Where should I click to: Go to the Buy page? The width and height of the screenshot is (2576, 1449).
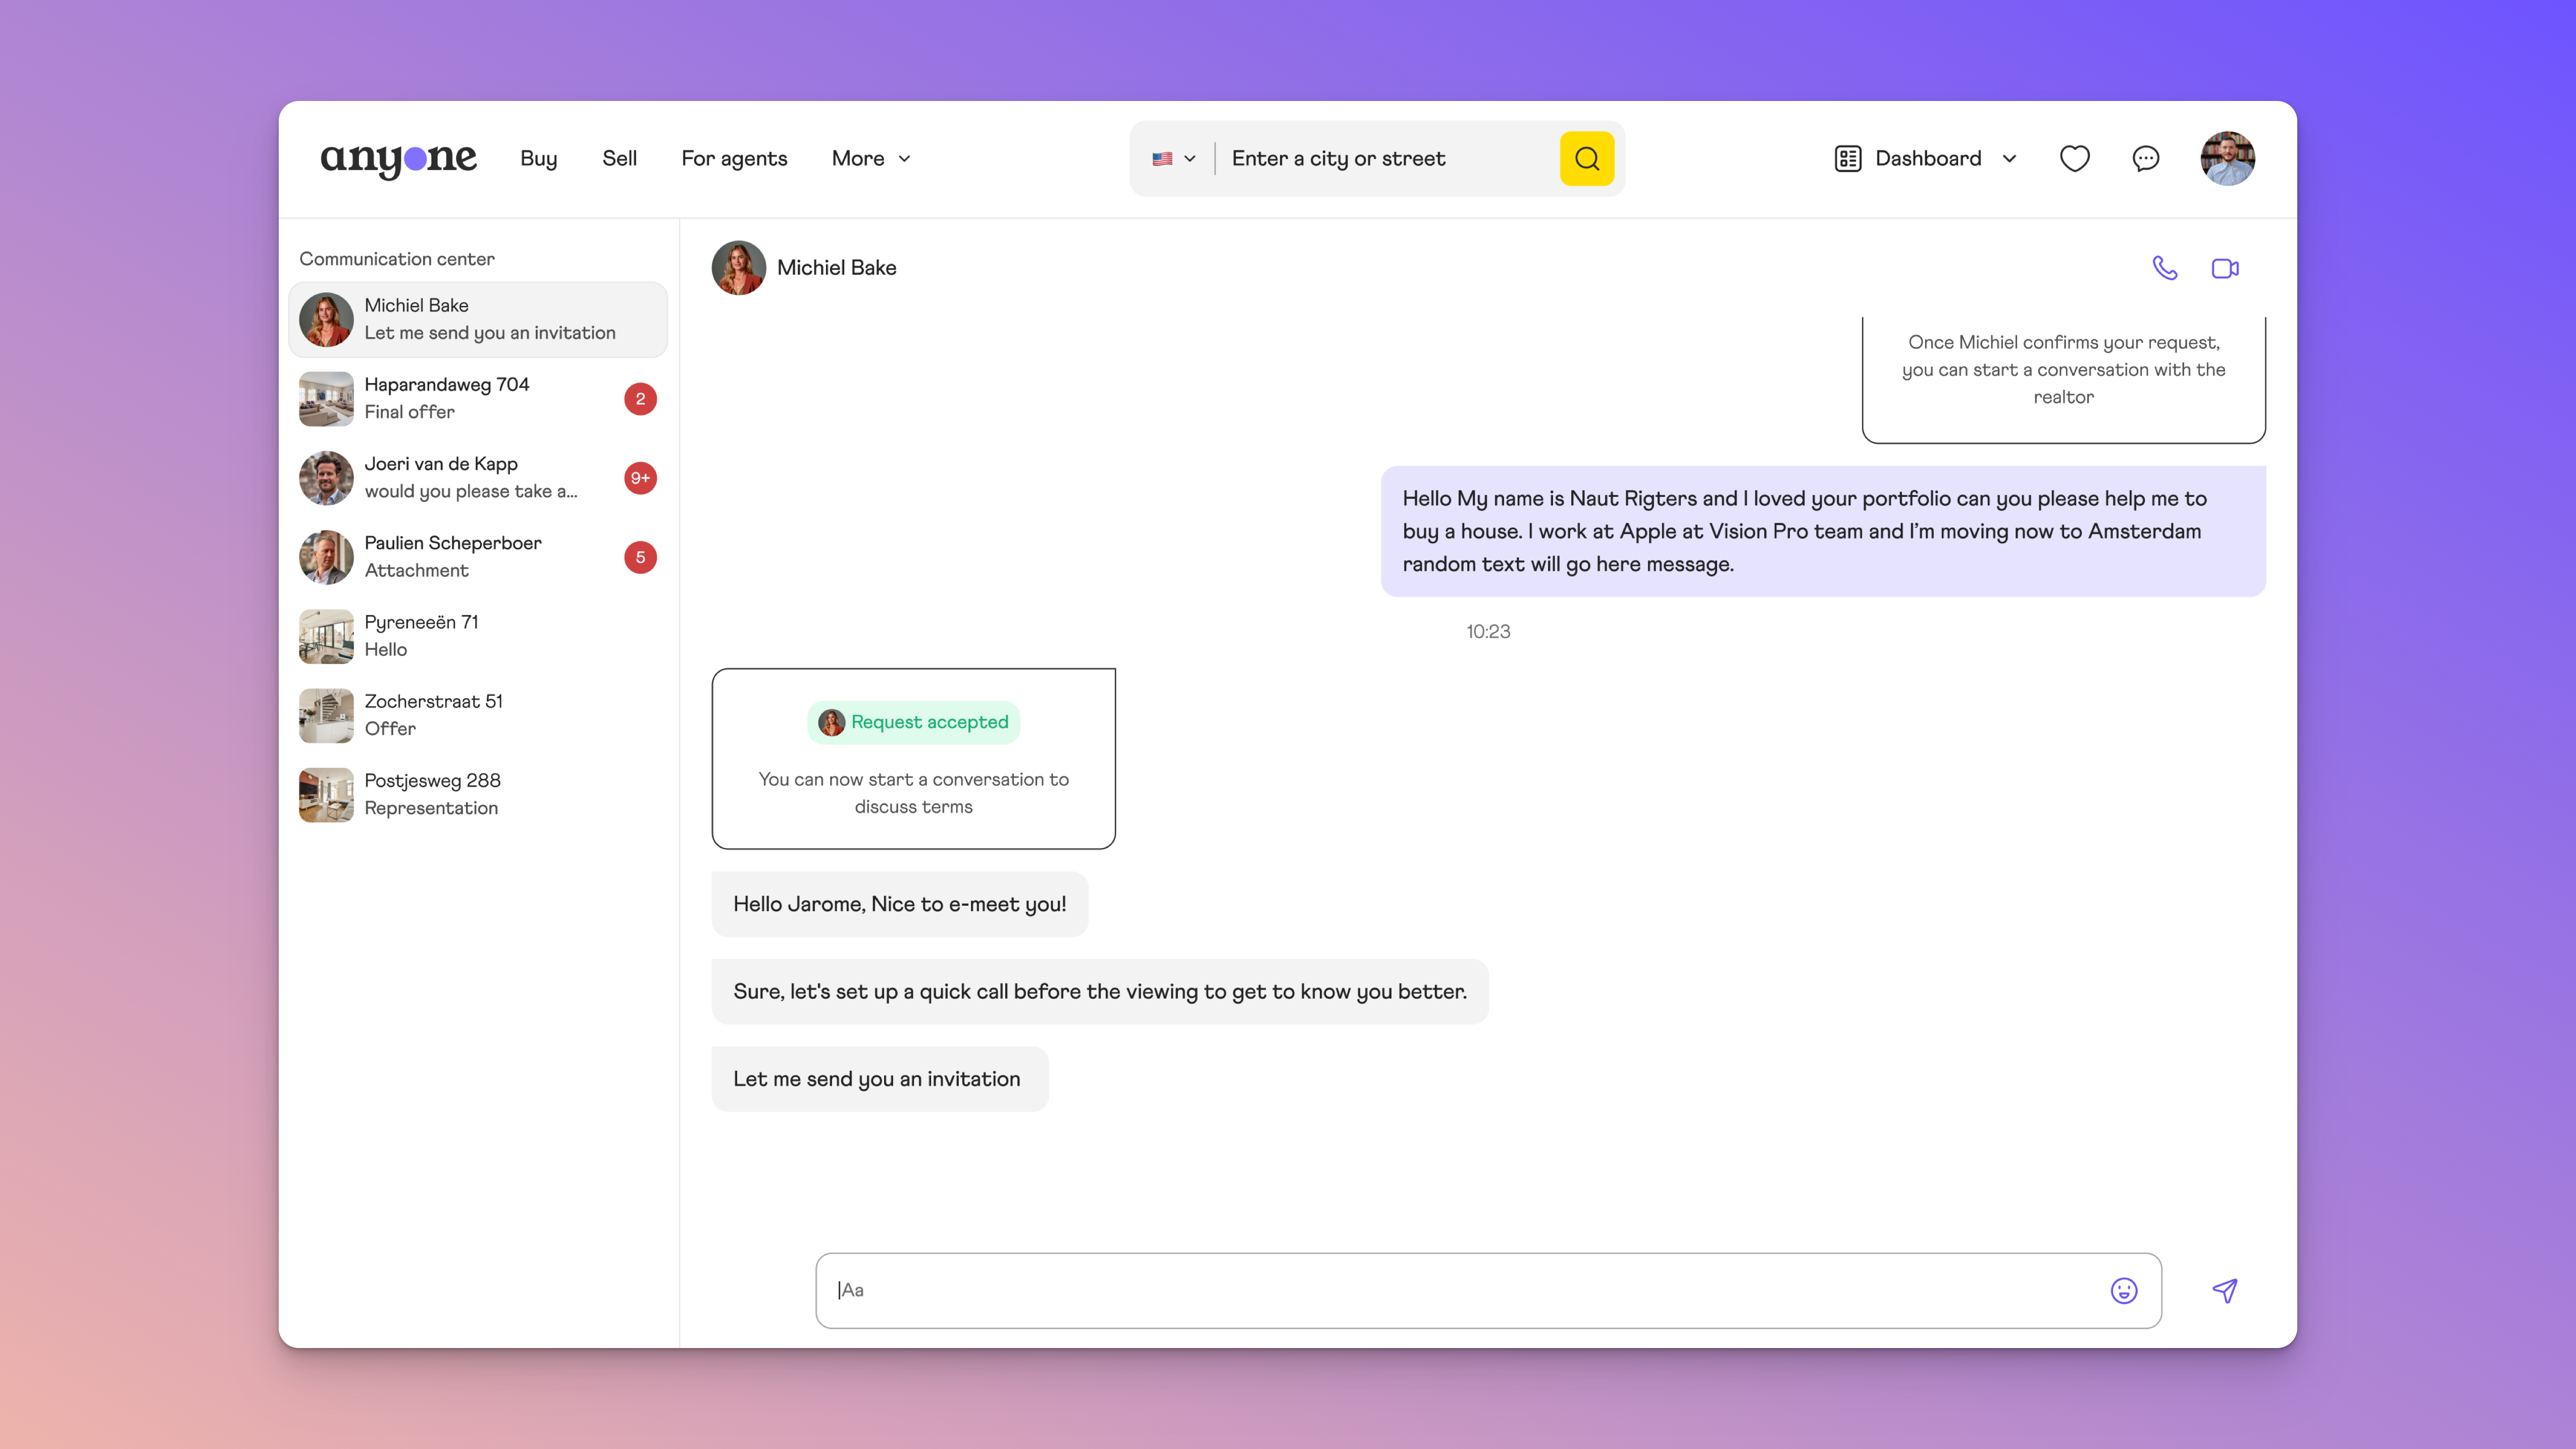click(x=538, y=158)
